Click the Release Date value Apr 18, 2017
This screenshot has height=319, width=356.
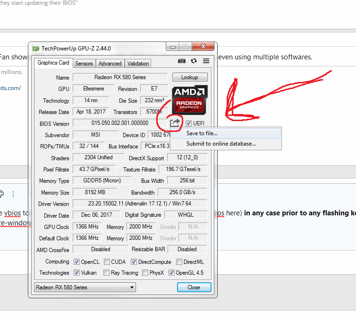[x=91, y=112]
